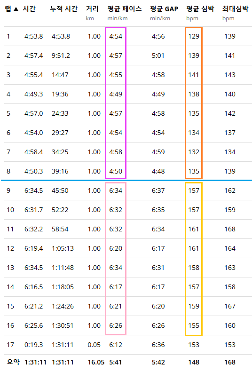Click cumulative time 1:11:48
This screenshot has width=252, height=372.
point(63,268)
